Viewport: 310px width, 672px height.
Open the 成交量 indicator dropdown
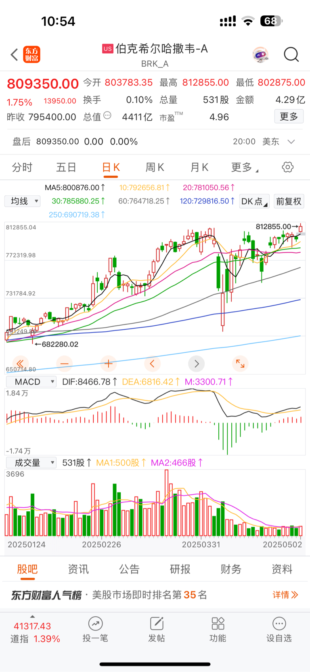point(31,463)
